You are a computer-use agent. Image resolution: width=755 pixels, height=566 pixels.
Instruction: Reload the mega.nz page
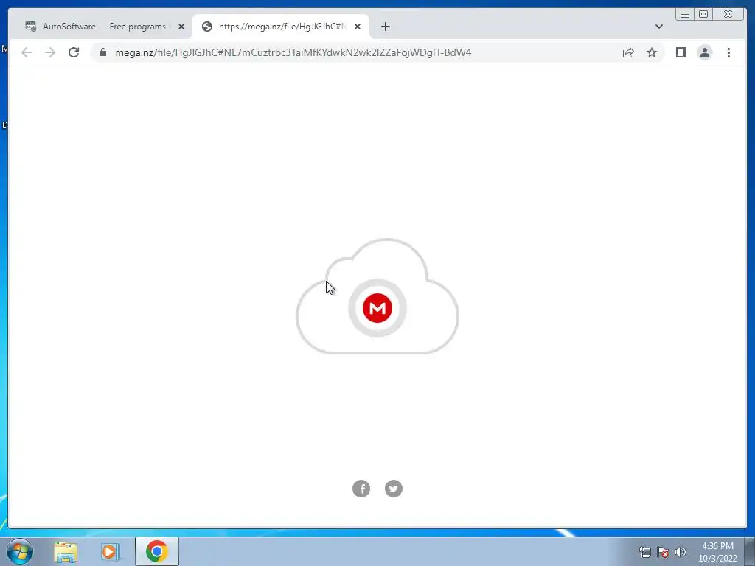74,52
